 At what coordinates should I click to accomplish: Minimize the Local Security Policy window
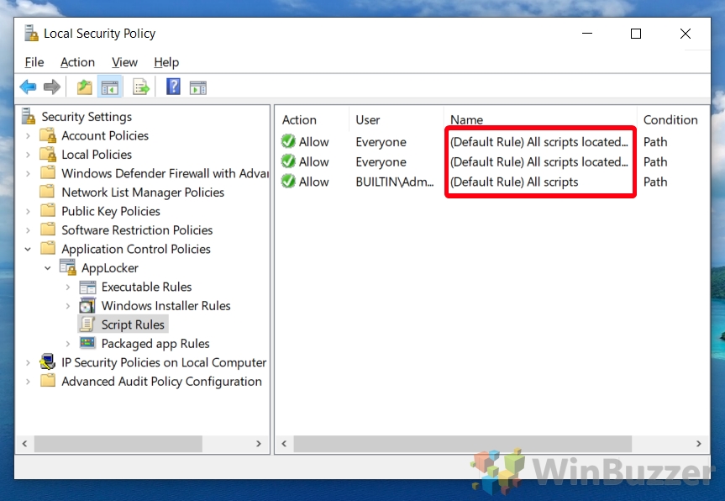click(x=587, y=34)
